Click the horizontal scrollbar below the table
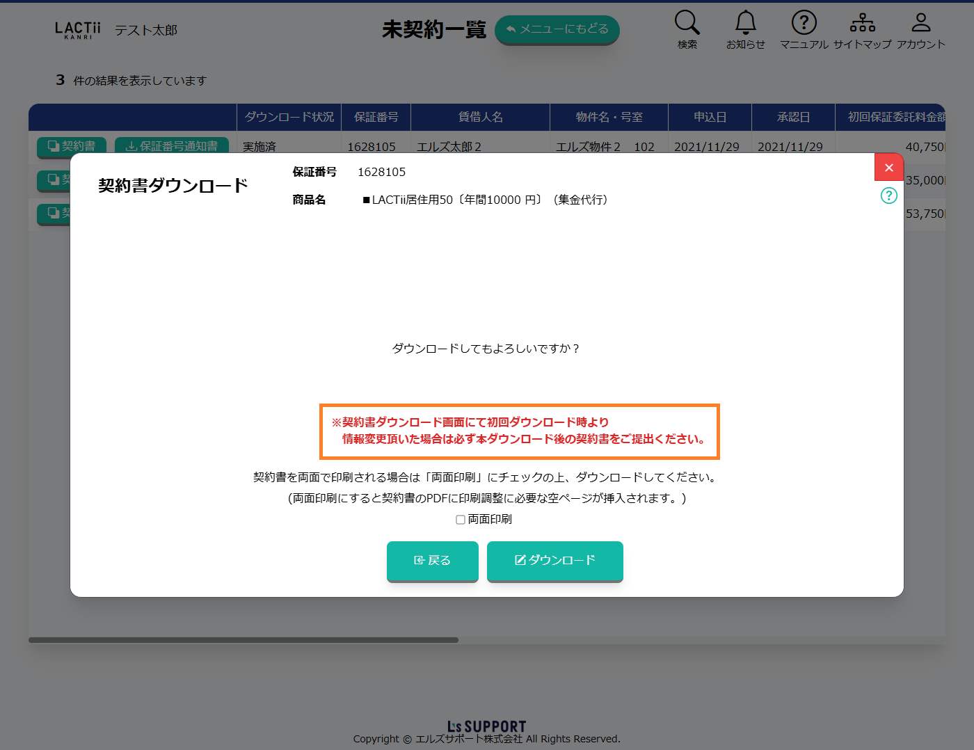The image size is (974, 750). coord(243,640)
